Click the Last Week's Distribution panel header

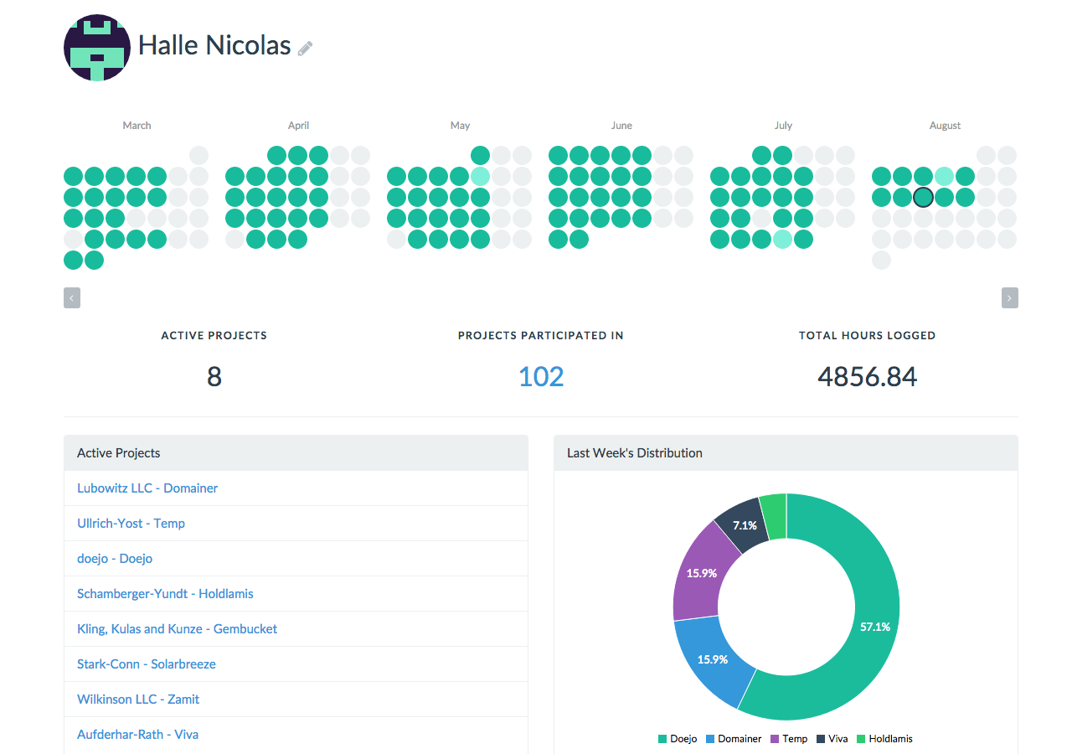[786, 453]
